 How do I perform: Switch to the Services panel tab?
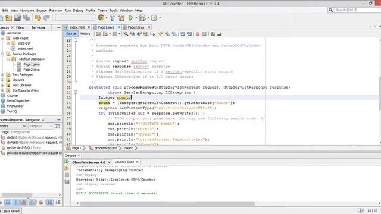point(38,27)
